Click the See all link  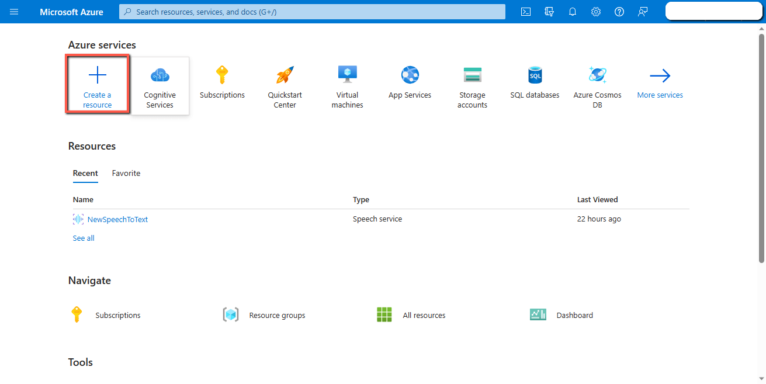click(x=84, y=238)
